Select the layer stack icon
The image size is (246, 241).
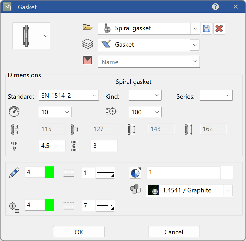point(88,44)
